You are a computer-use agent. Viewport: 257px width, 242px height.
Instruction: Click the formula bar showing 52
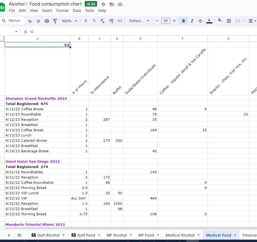pos(143,32)
